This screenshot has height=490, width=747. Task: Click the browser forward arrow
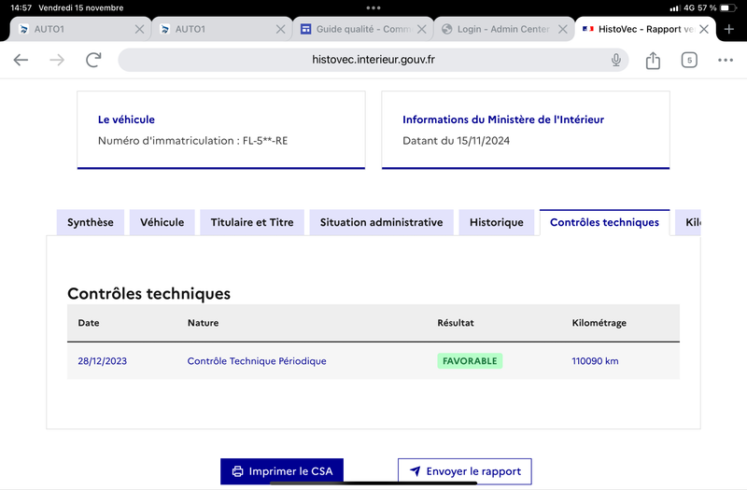tap(57, 60)
